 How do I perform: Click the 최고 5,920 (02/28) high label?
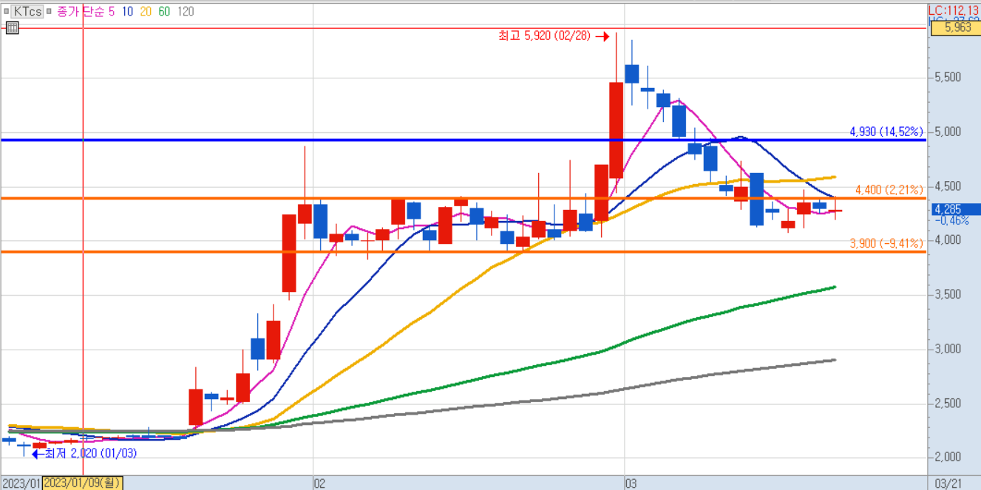tap(545, 35)
